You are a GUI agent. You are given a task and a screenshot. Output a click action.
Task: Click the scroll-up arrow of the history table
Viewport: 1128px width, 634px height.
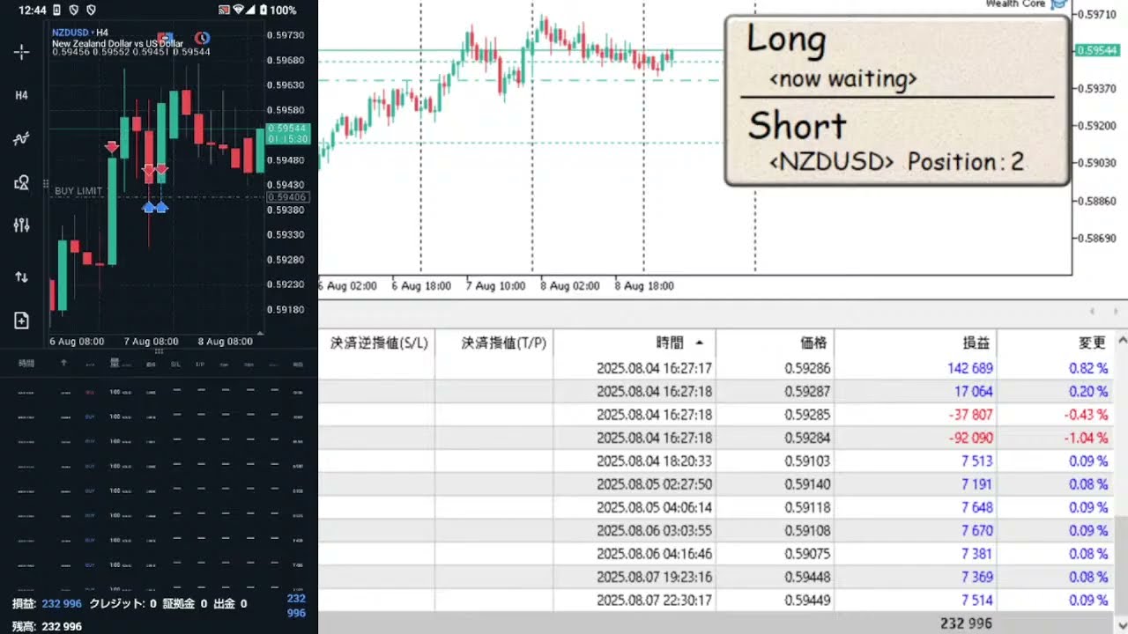tap(1121, 343)
